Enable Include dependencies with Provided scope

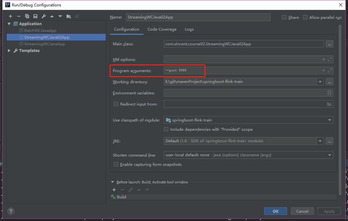pos(166,129)
